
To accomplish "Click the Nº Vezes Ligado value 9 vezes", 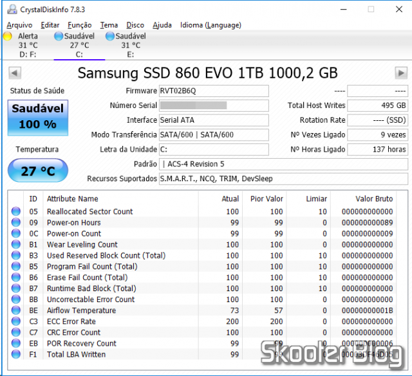I will tap(378, 135).
